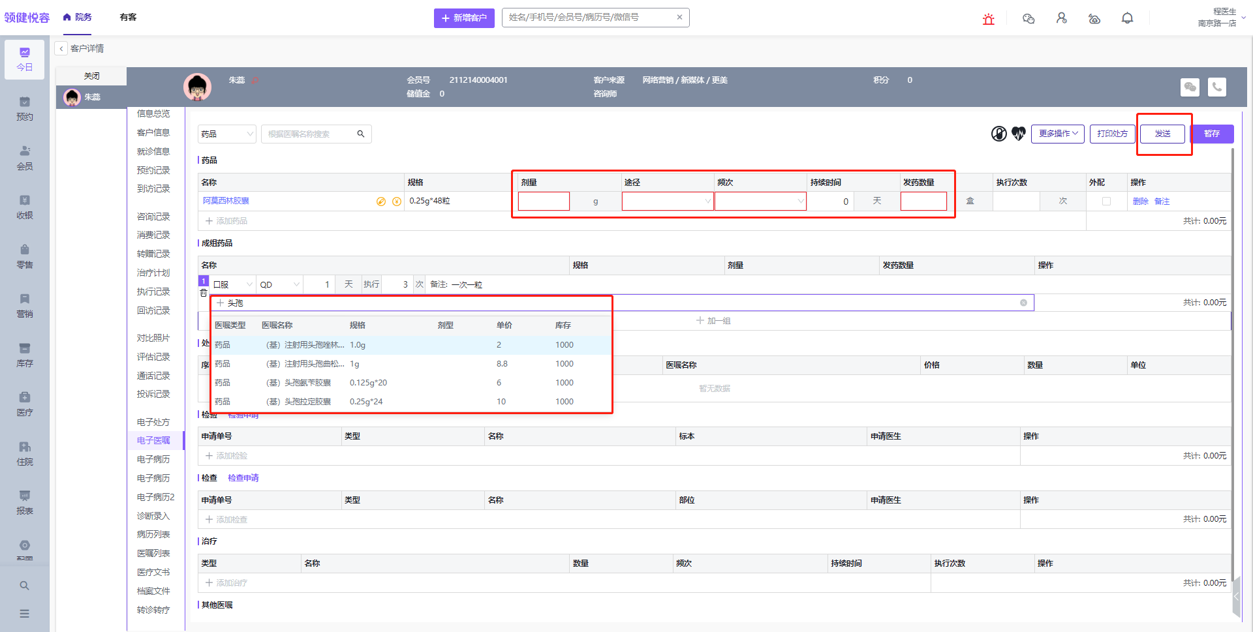
Task: Click the cloud upload signal icon
Action: (1094, 19)
